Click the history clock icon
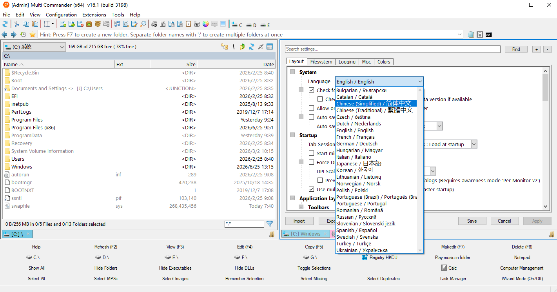The width and height of the screenshot is (557, 292). pos(23,34)
